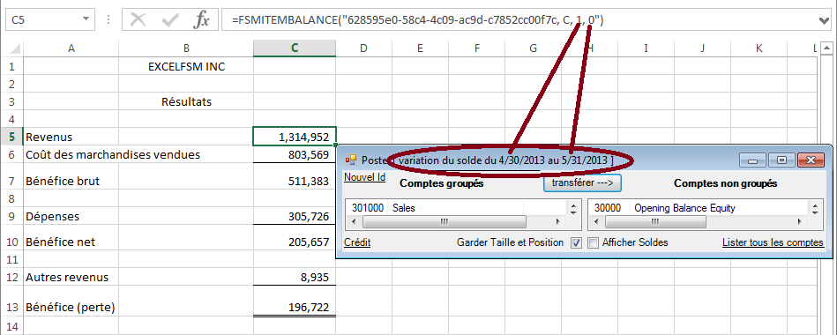Viewport: 837px width, 335px height.
Task: Click down arrow of Comptes groupés list
Action: tap(574, 212)
